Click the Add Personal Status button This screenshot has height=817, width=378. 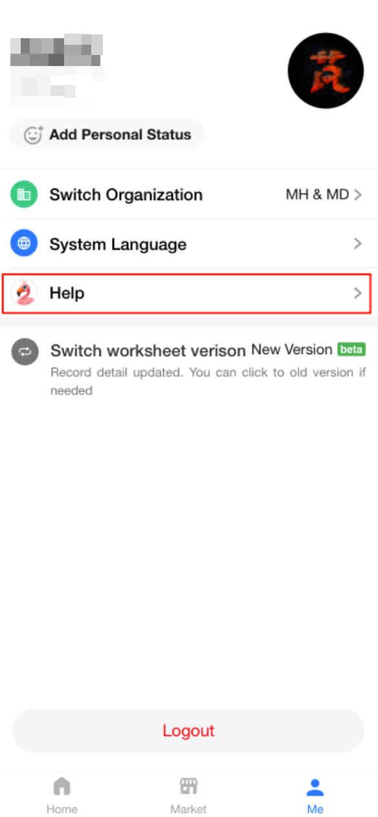click(x=107, y=135)
